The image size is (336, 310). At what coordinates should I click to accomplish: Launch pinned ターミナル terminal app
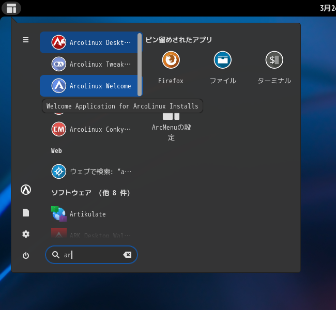[x=274, y=68]
